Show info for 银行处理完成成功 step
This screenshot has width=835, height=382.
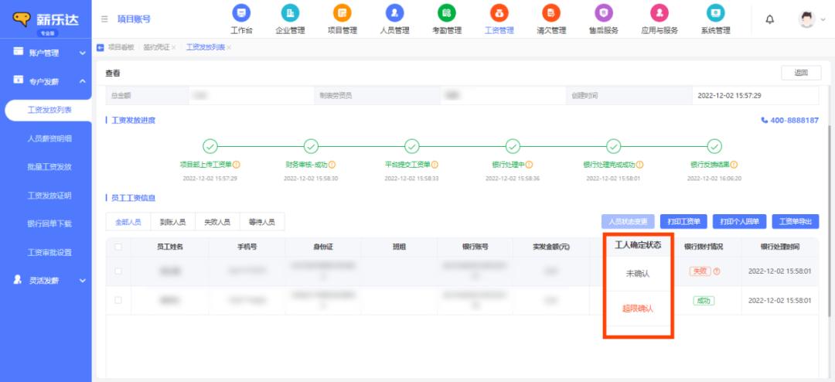(x=639, y=165)
